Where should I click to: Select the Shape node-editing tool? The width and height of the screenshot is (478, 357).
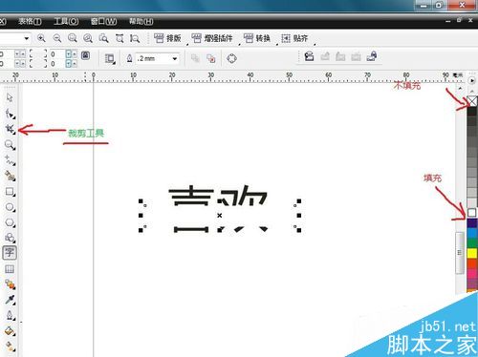coord(10,114)
